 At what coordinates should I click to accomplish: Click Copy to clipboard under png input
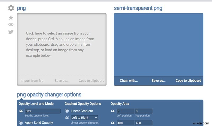(91, 81)
